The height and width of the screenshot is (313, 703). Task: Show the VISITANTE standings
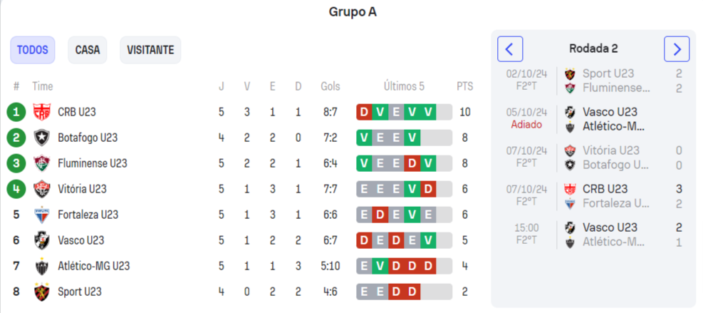coord(150,50)
